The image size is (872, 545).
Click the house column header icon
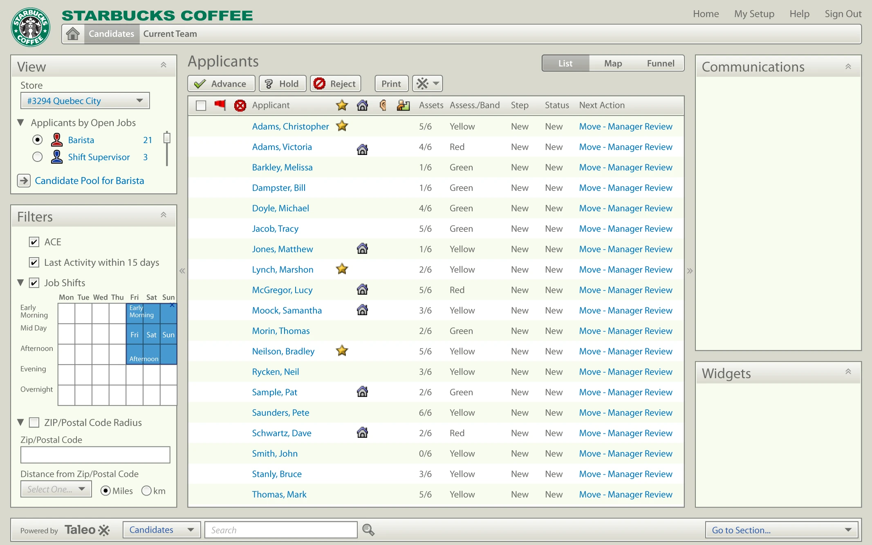pyautogui.click(x=362, y=105)
